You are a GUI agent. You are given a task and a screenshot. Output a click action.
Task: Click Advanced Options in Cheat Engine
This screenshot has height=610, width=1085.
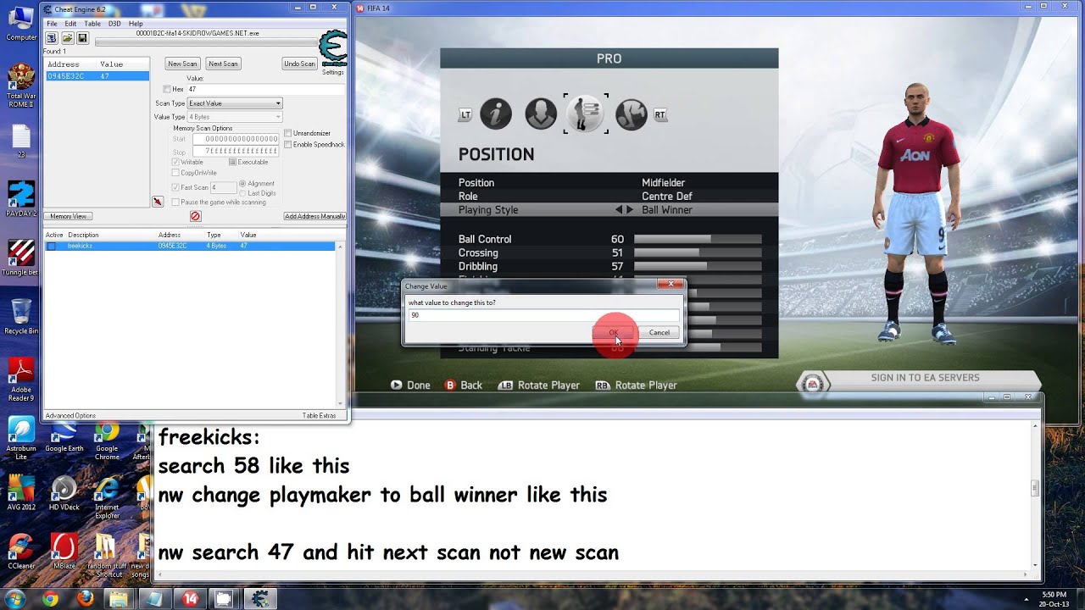click(x=70, y=415)
